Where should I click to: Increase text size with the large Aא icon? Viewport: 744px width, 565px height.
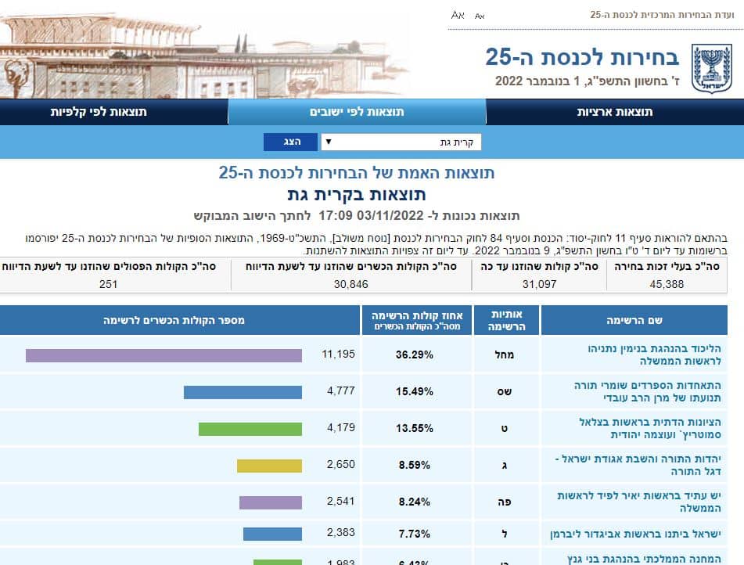(458, 15)
